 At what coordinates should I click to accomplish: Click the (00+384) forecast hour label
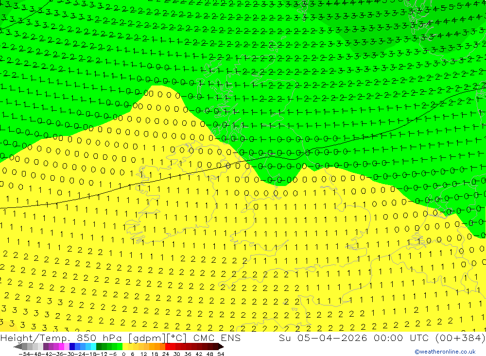pyautogui.click(x=460, y=338)
